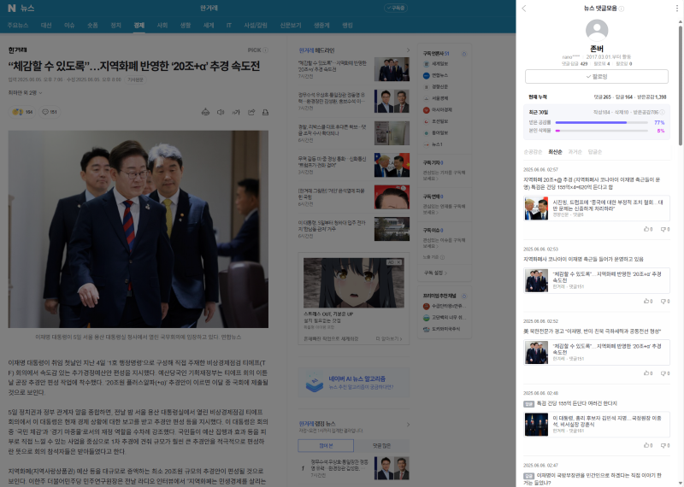The width and height of the screenshot is (684, 487).
Task: Click the article reaction emoji button 164
Action: (x=22, y=112)
